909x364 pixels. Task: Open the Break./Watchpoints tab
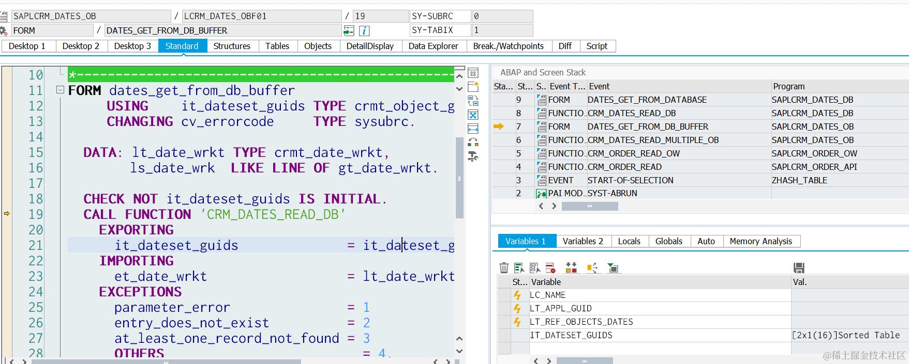click(x=509, y=46)
